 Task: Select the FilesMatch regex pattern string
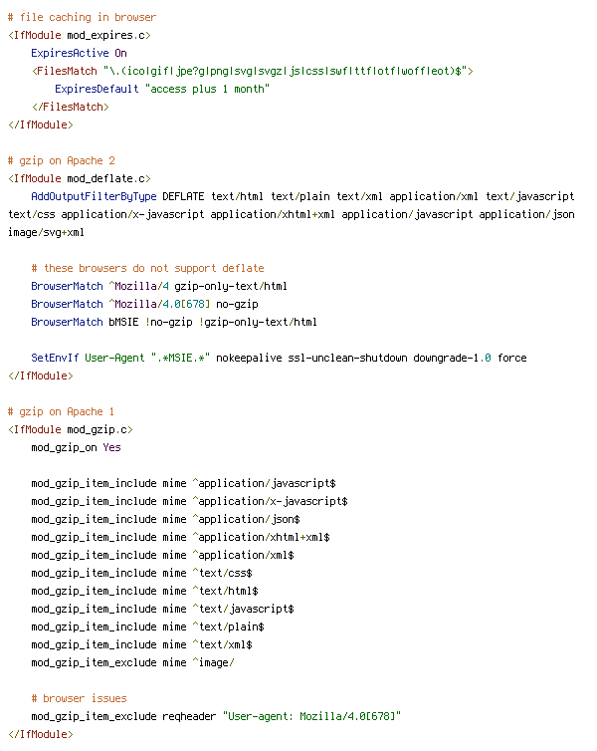click(x=285, y=71)
